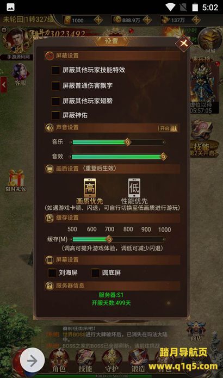Viewport: 223px width, 378px height.
Task: Open the 客服 customer service avatar
Action: pyautogui.click(x=20, y=74)
